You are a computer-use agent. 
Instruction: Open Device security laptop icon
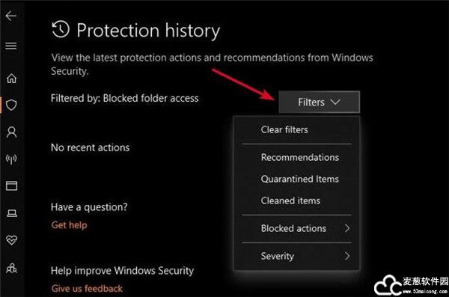point(11,213)
